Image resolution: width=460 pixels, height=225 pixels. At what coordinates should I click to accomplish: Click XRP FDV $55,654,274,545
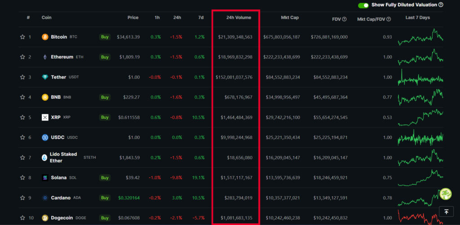(330, 117)
